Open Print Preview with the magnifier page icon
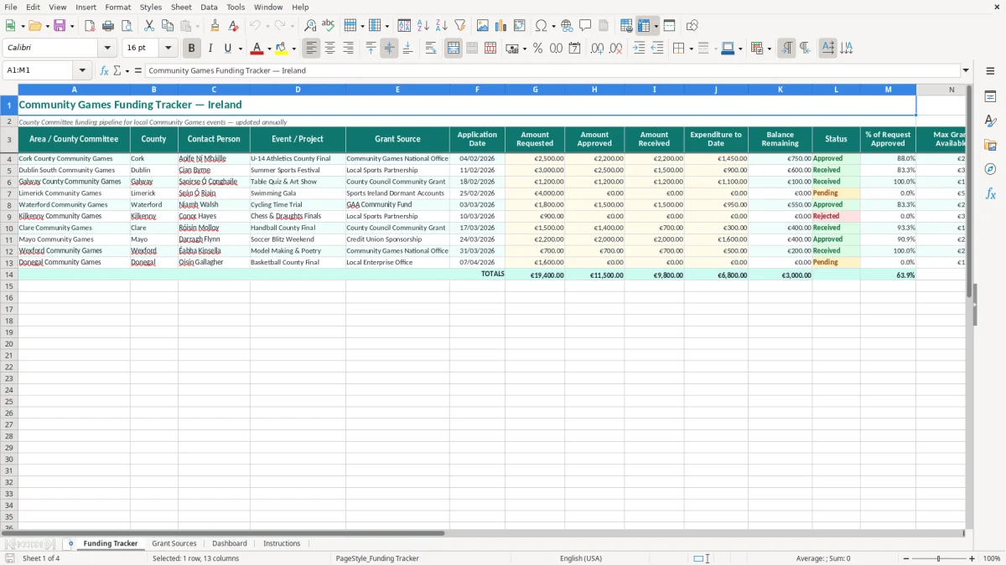This screenshot has height=565, width=1006. tap(127, 26)
